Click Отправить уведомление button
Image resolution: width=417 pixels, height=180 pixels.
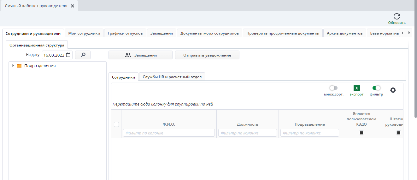click(207, 55)
